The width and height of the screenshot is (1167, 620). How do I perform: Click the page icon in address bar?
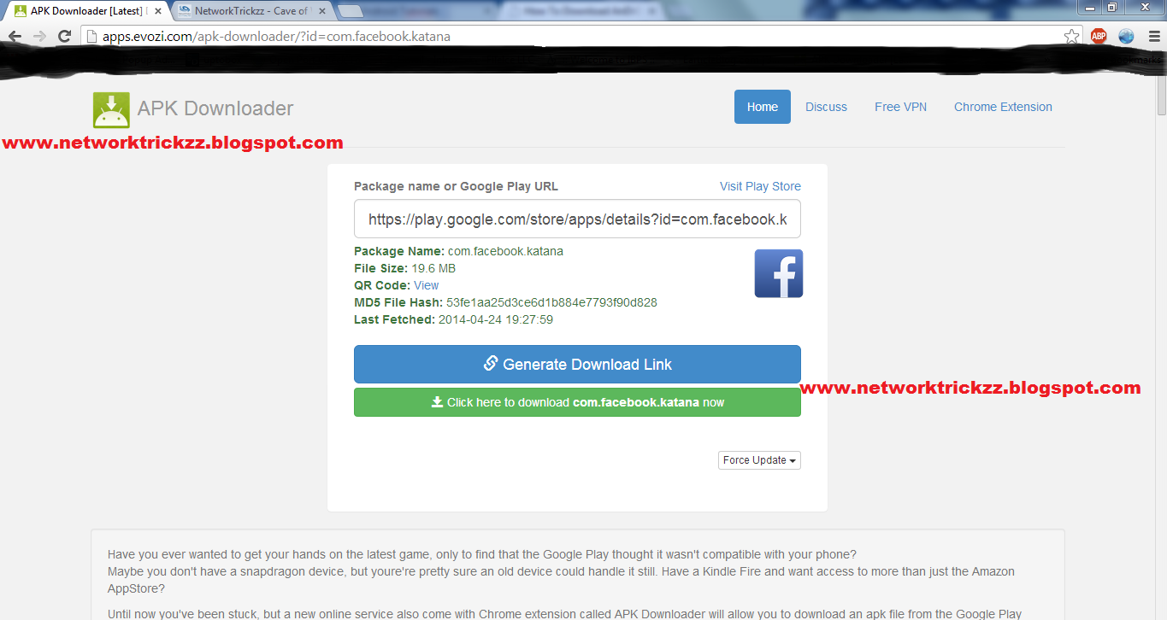[x=91, y=37]
